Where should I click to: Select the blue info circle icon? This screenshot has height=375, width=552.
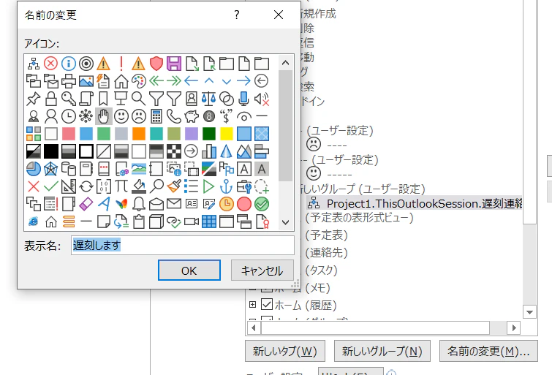(68, 64)
